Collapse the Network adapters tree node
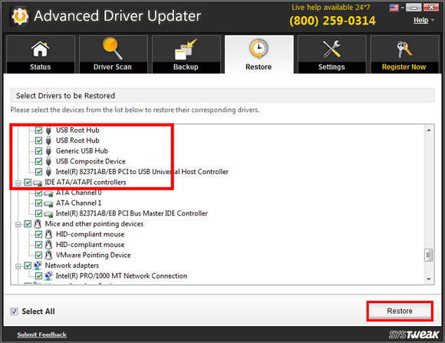 18,266
